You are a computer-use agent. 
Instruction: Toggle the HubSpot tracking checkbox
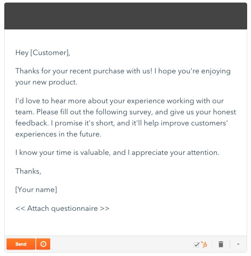tap(196, 244)
